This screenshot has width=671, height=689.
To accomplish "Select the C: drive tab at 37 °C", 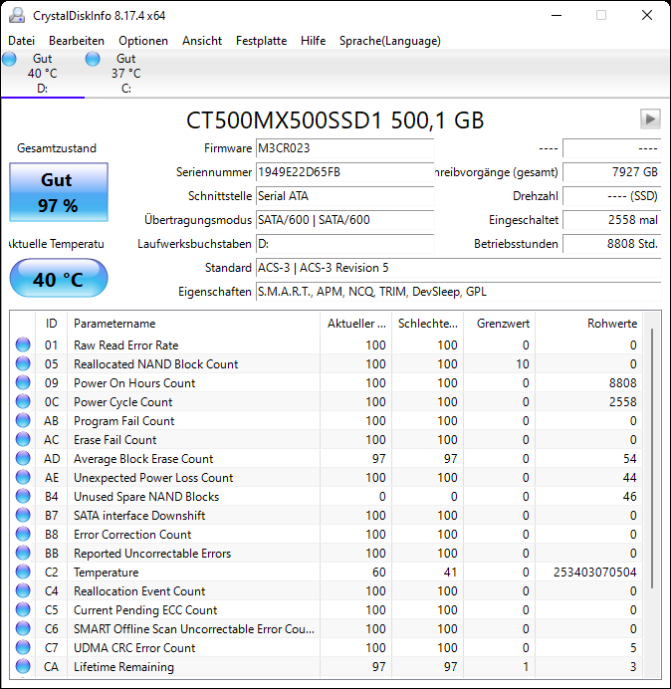I will pyautogui.click(x=126, y=74).
